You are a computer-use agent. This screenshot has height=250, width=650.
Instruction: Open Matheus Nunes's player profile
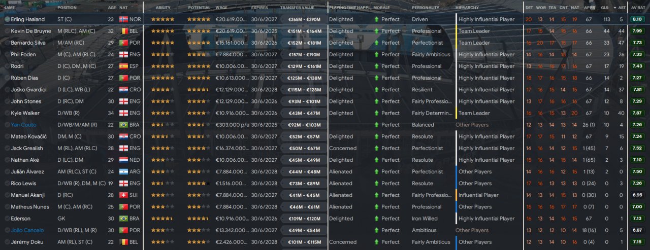point(30,207)
